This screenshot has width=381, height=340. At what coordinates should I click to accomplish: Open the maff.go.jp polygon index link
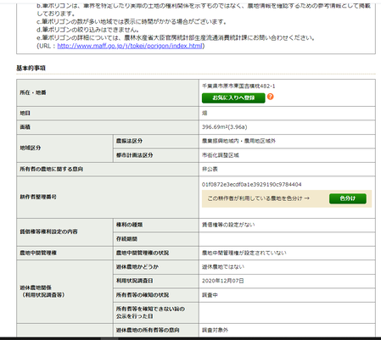click(130, 46)
